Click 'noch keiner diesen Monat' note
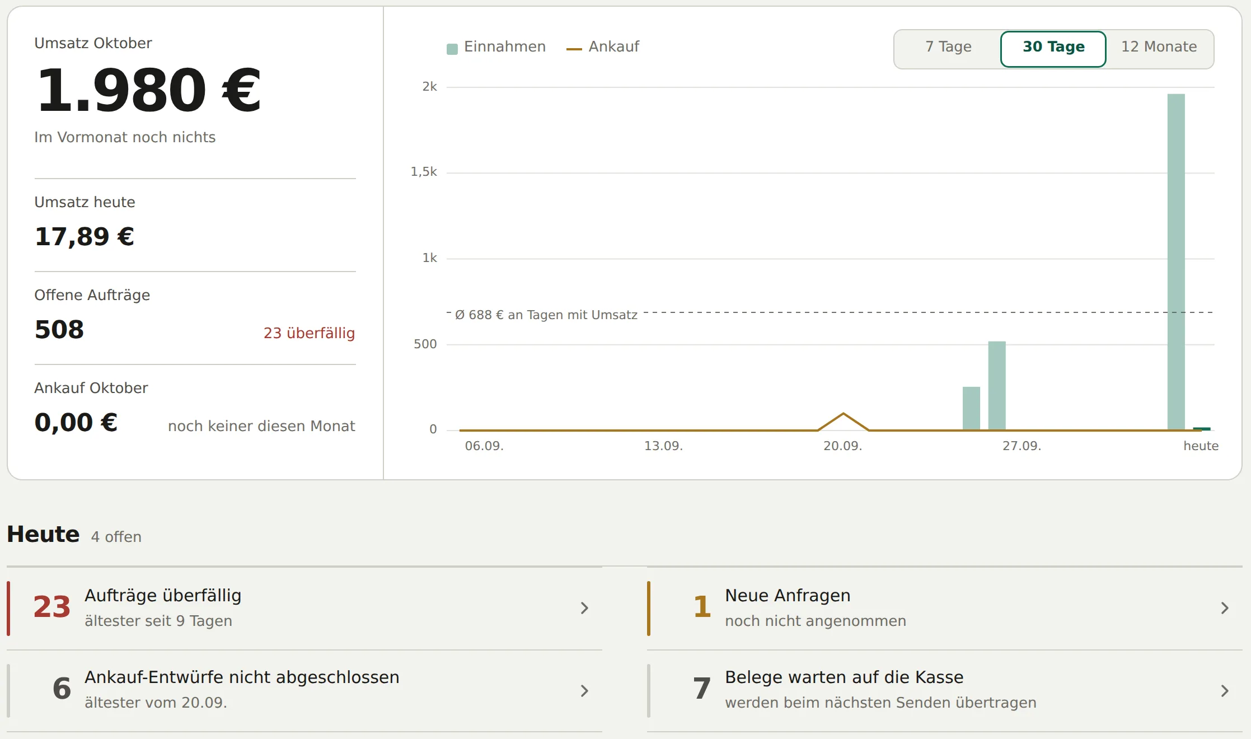Screen dimensions: 1251x739 (261, 426)
